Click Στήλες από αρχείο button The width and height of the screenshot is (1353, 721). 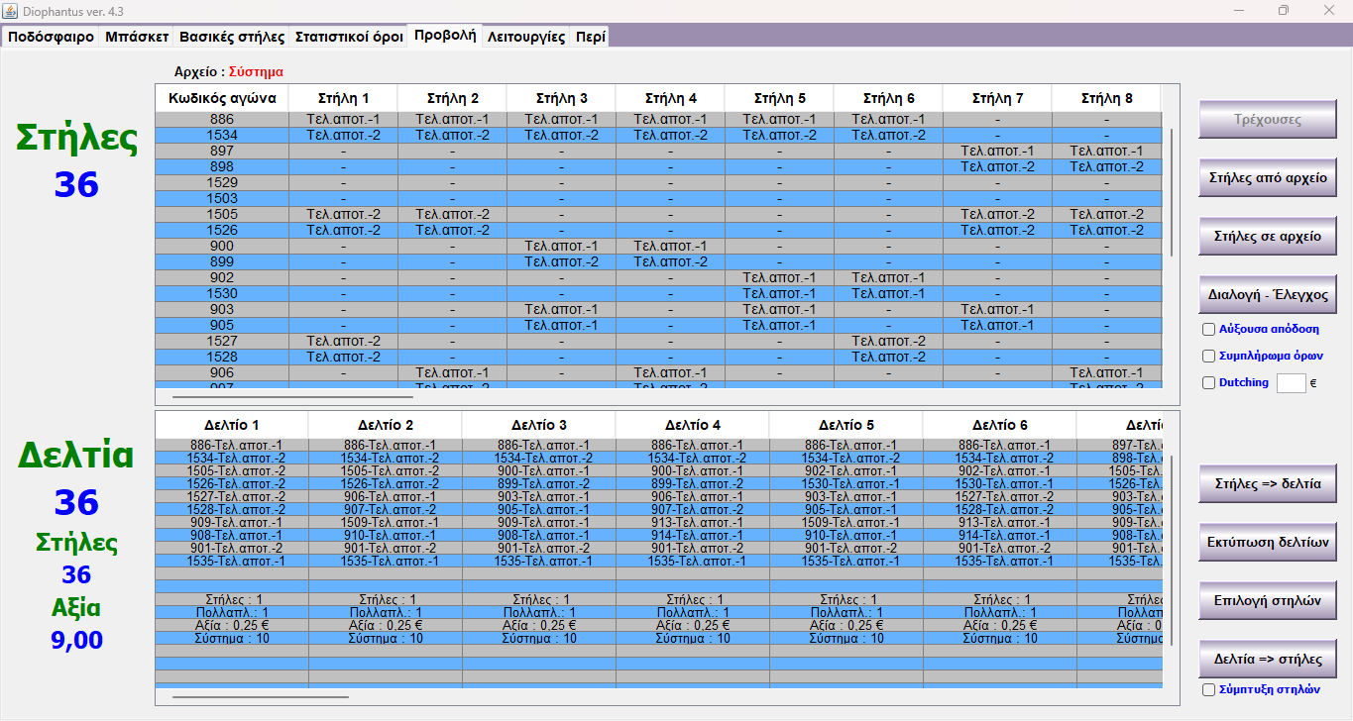(1268, 178)
